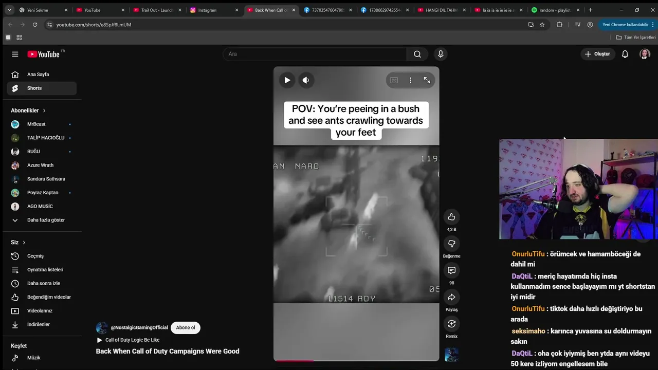This screenshot has width=658, height=370.
Task: Enter fullscreen on the Shorts player
Action: 427,80
